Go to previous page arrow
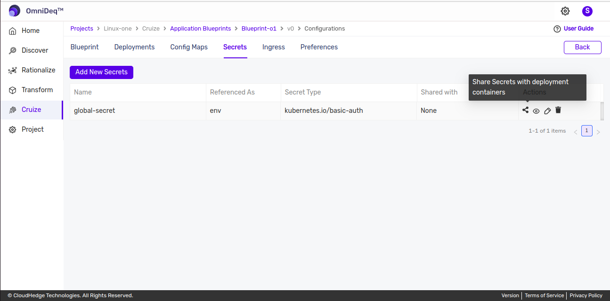 click(x=576, y=132)
